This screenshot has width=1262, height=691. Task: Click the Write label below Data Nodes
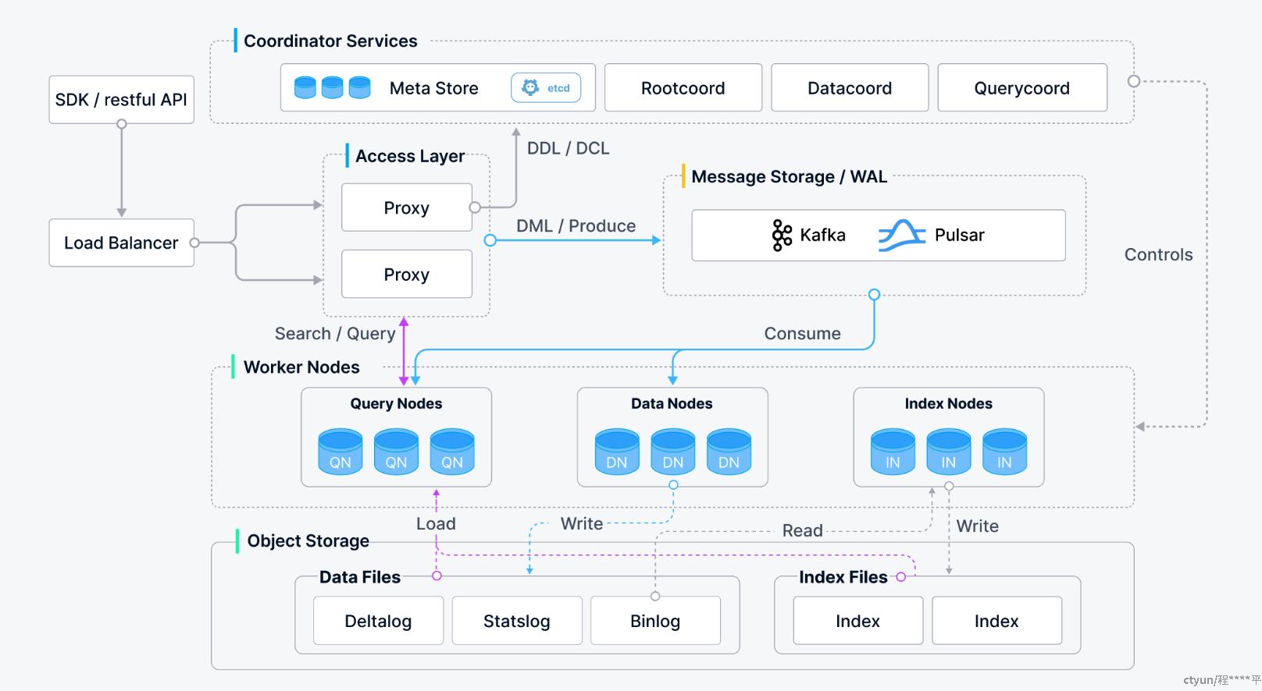pos(582,523)
